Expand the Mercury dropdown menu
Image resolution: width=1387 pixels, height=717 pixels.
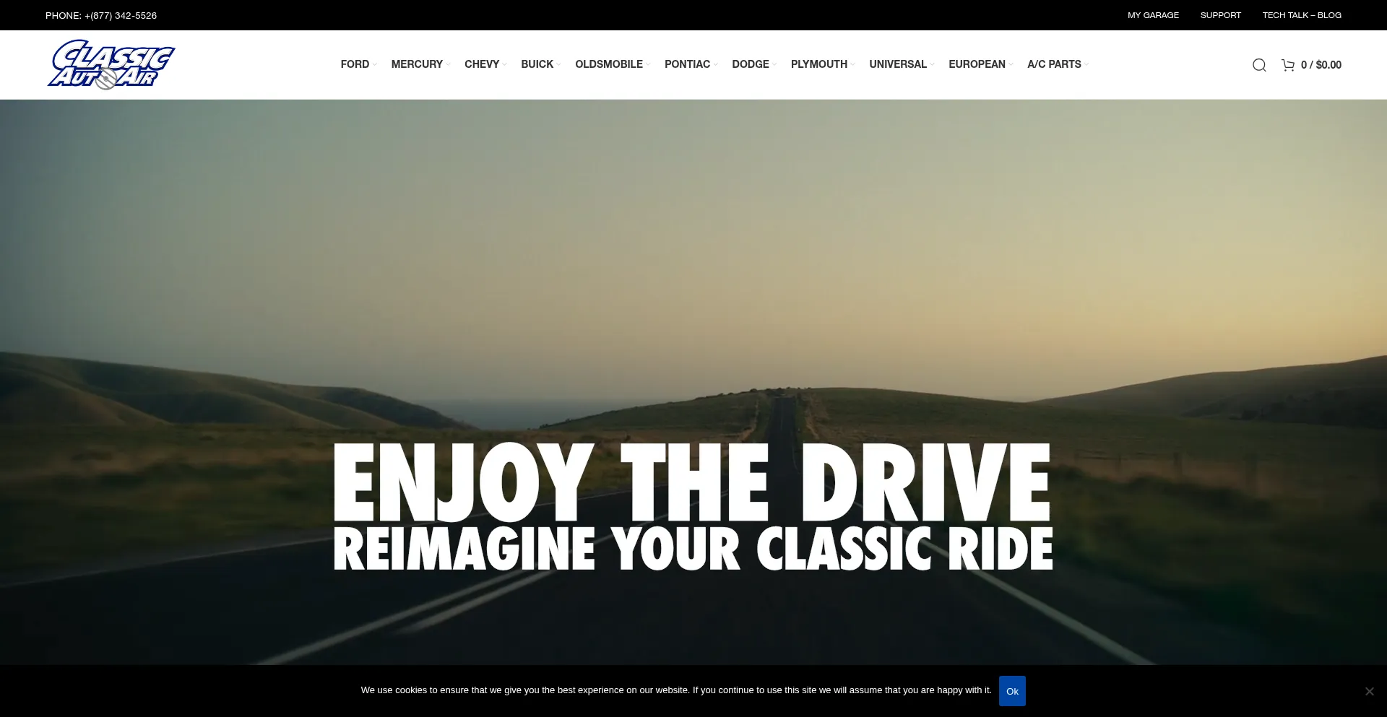(x=418, y=64)
